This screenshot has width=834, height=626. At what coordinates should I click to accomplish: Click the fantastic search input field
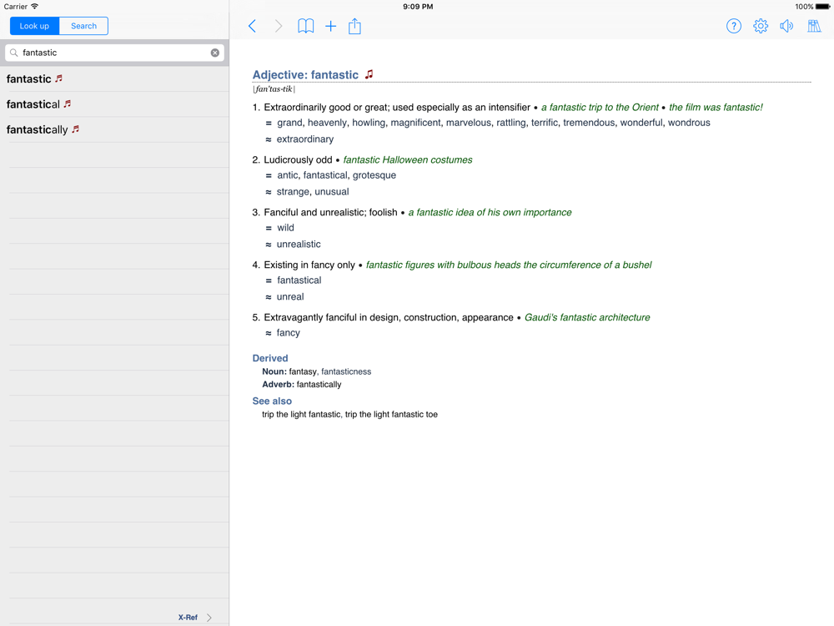113,53
